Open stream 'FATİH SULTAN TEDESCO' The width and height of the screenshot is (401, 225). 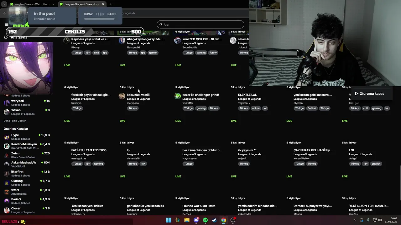point(89,150)
